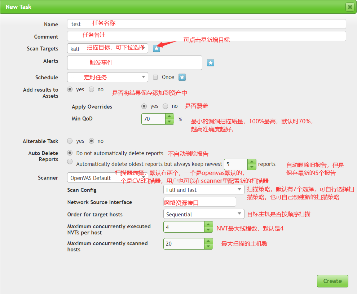Click star icon to create new alert
Screen dimensions: 357x295
pyautogui.click(x=211, y=63)
